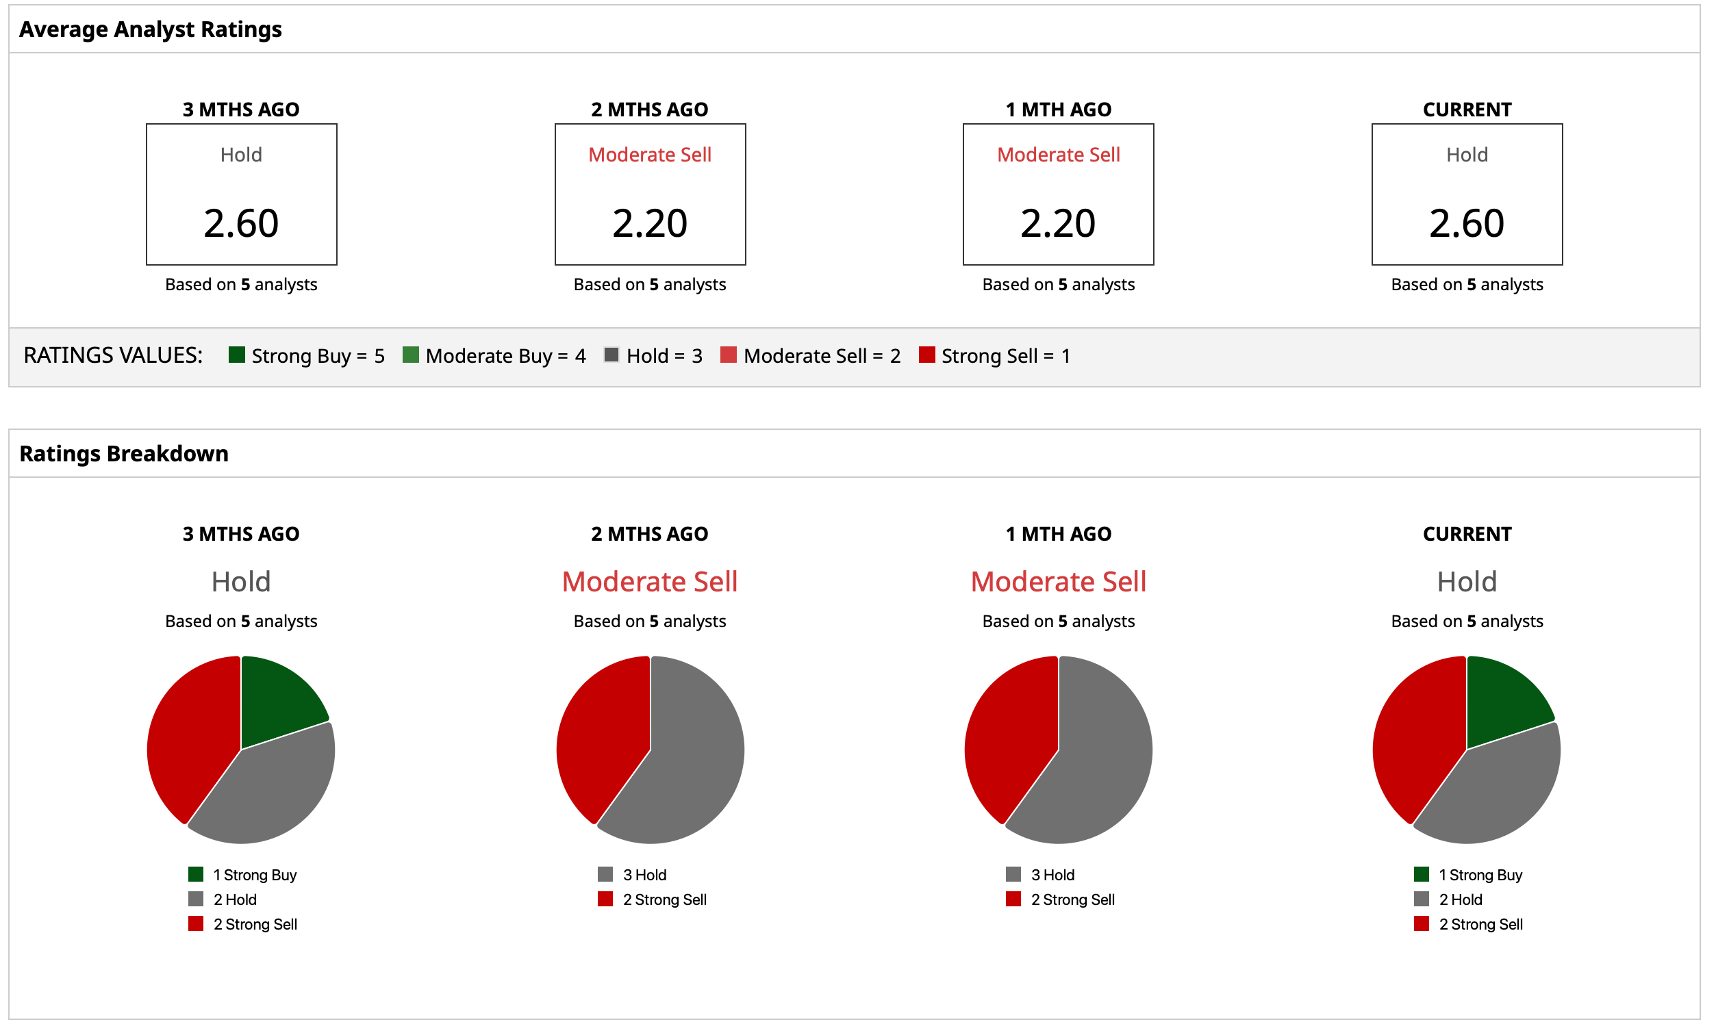Click '2 Hold' legend under 3 MTHS AGO pie
The width and height of the screenshot is (1716, 1035).
pos(235,899)
